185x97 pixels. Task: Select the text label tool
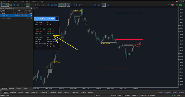pyautogui.click(x=76, y=5)
